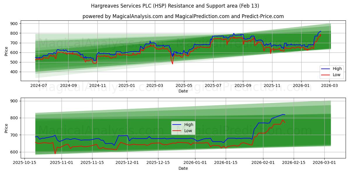Click the '400' price tick on upper chart

tap(14, 72)
